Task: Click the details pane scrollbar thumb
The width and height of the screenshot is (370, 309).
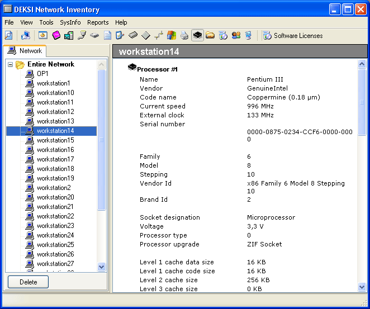Action: 362,102
